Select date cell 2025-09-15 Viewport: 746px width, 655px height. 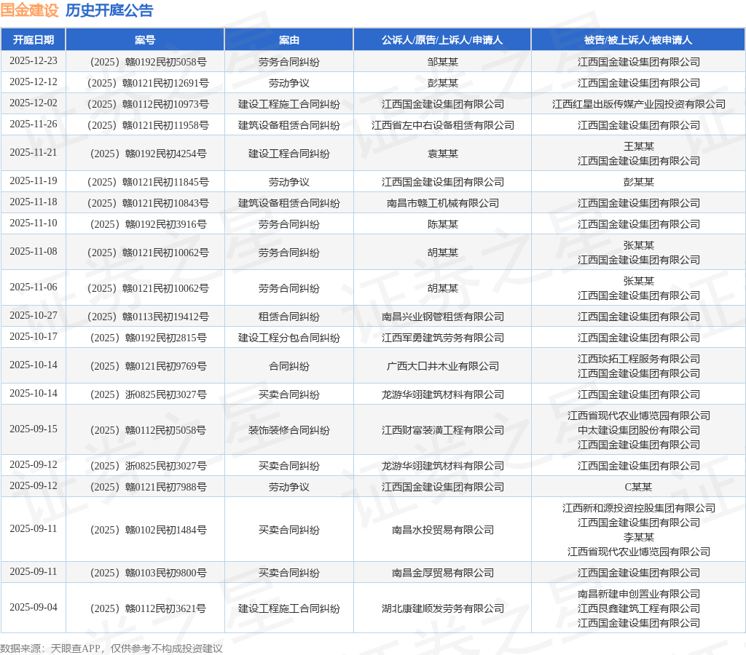point(34,429)
